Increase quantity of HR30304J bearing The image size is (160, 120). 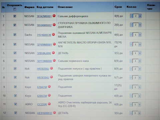pos(140,77)
